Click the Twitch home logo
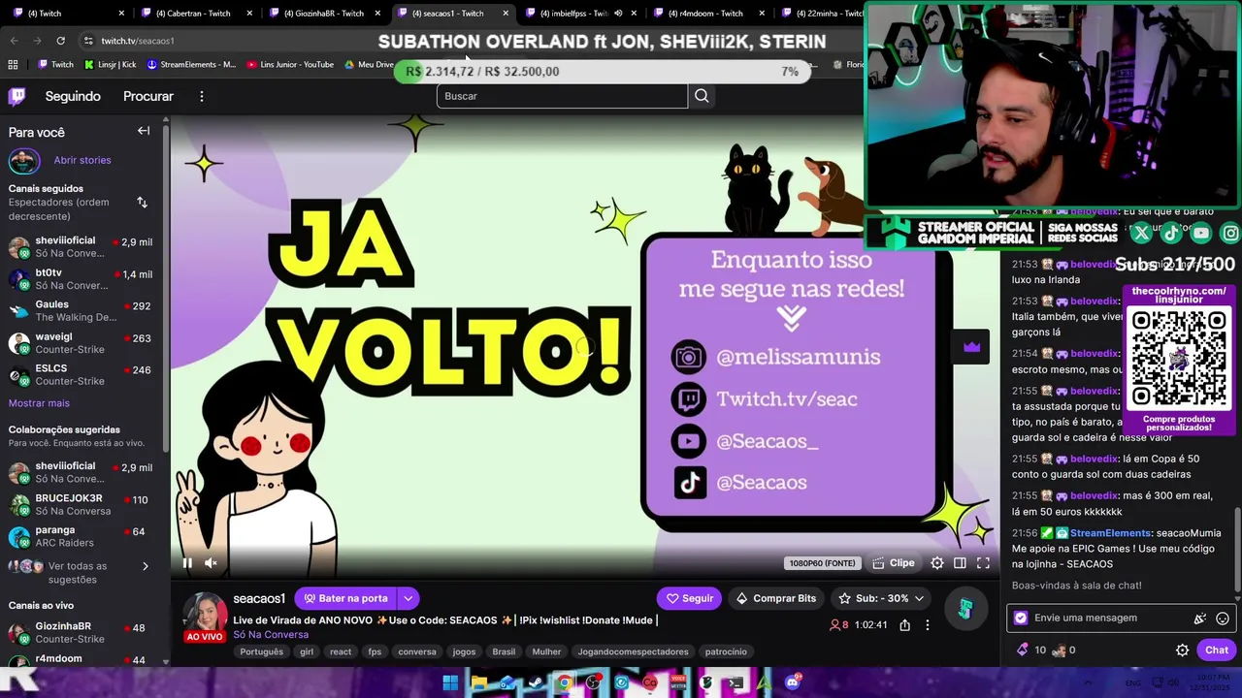 17,96
